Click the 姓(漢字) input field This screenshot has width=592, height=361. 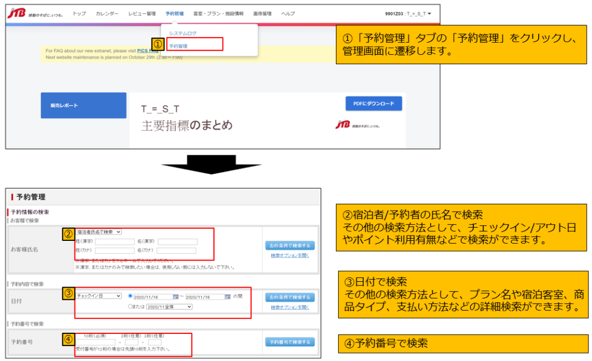pos(114,241)
